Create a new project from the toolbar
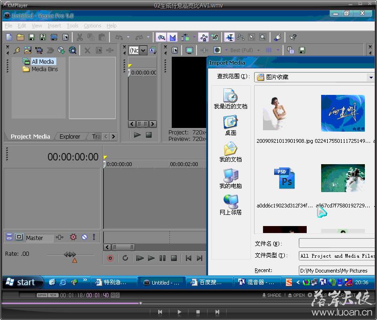This screenshot has height=320, width=377. coord(9,37)
